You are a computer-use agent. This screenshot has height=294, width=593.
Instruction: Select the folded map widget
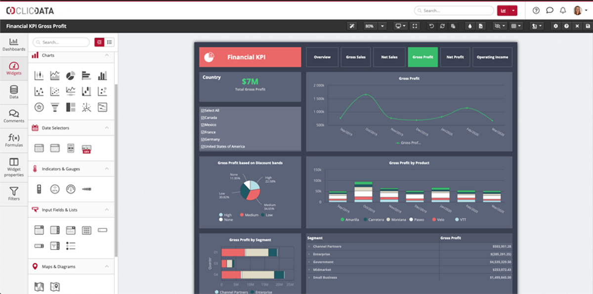[x=39, y=287]
